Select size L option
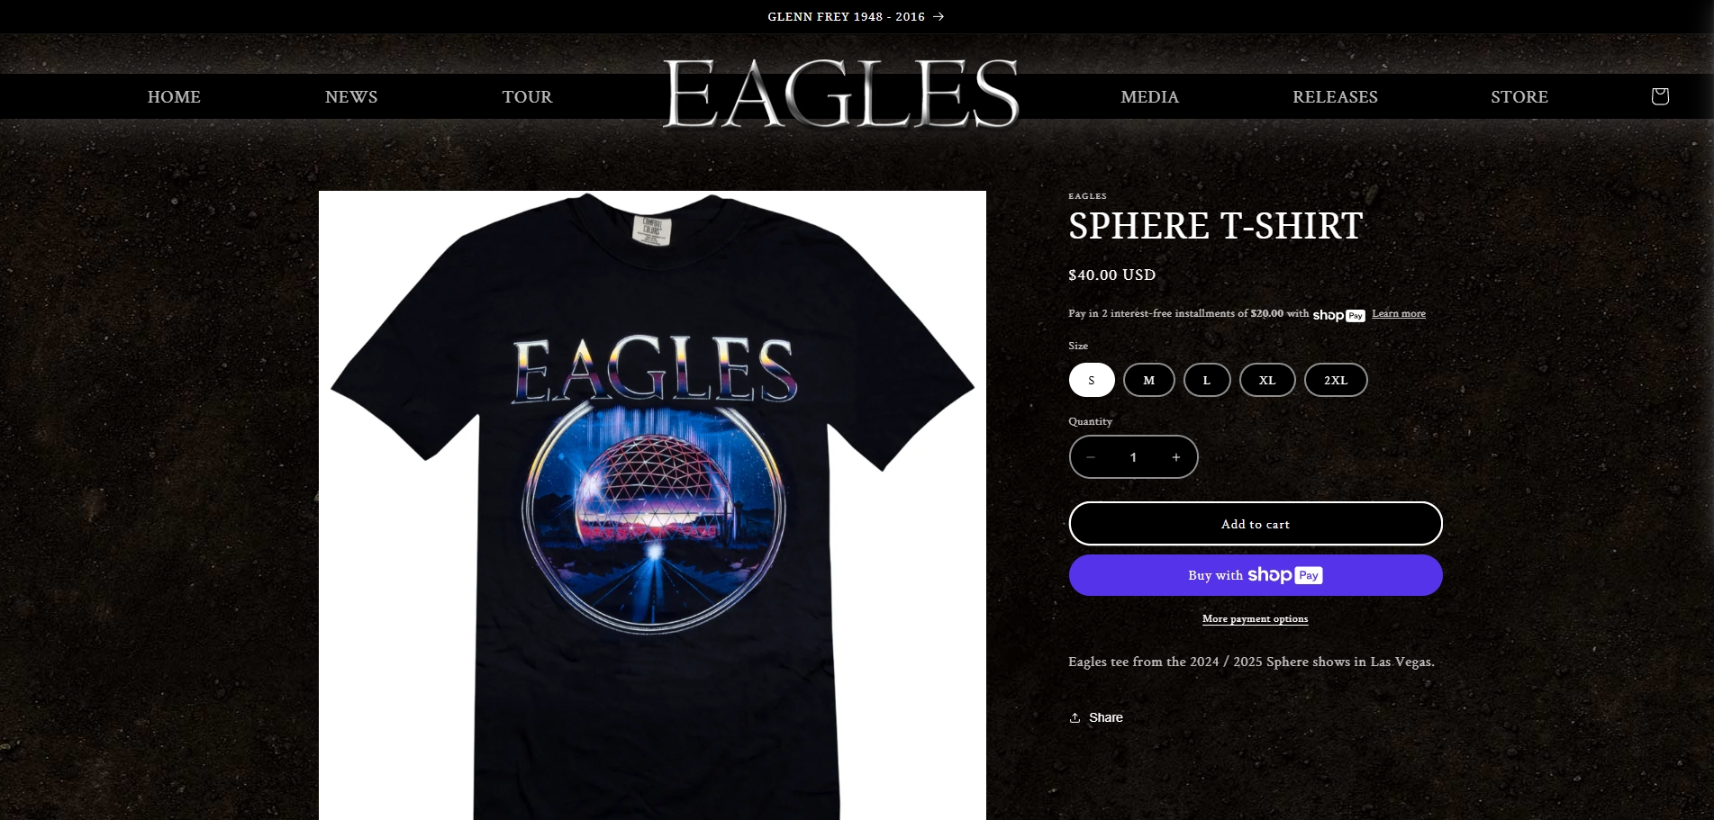This screenshot has height=820, width=1714. coord(1207,380)
